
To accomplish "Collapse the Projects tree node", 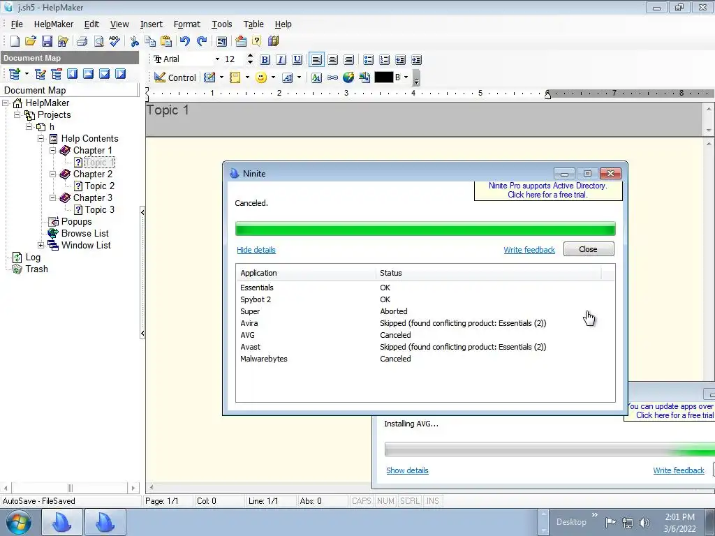I will point(17,115).
